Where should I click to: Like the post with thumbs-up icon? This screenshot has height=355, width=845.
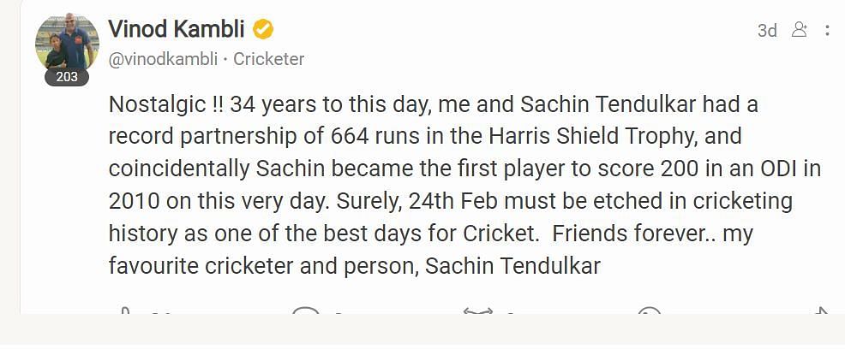(125, 311)
